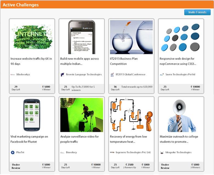Open 'Build new mobile apps across multiple Indian' challenge
The height and width of the screenshot is (175, 214).
pyautogui.click(x=80, y=61)
